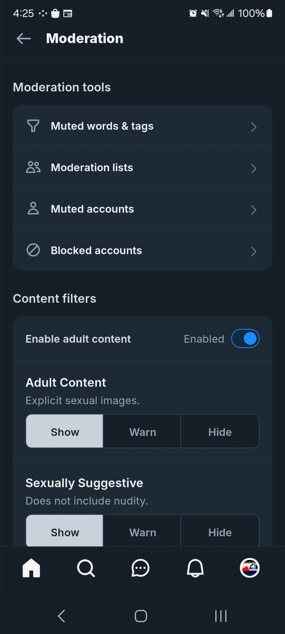Disable the adult content toggle
The image size is (285, 634).
pos(245,339)
